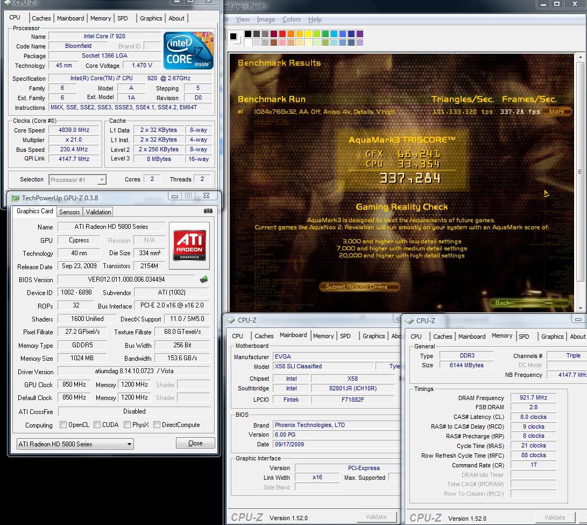Select the SPD tab in top CPU-Z window
This screenshot has width=587, height=525.
tap(123, 18)
